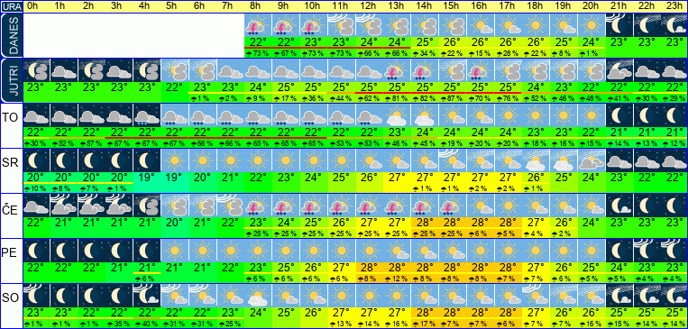Click the JUTRI 13h thunderstorm icon
This screenshot has width=688, height=329.
396,70
